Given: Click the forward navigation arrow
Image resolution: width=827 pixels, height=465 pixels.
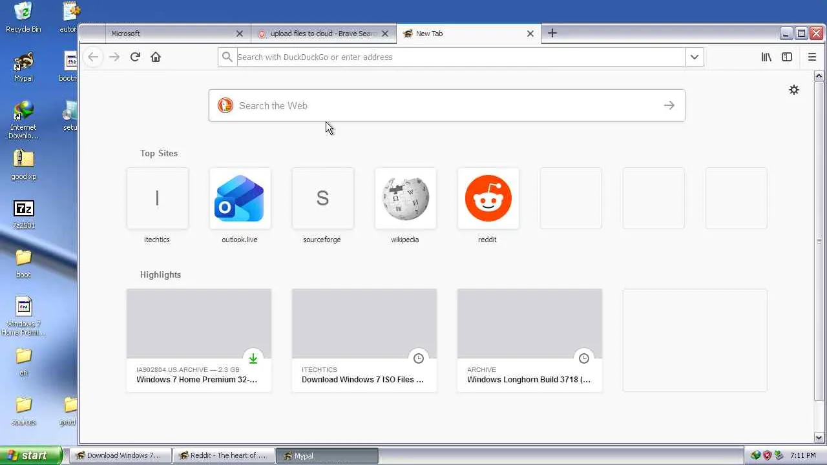Looking at the screenshot, I should pos(114,57).
